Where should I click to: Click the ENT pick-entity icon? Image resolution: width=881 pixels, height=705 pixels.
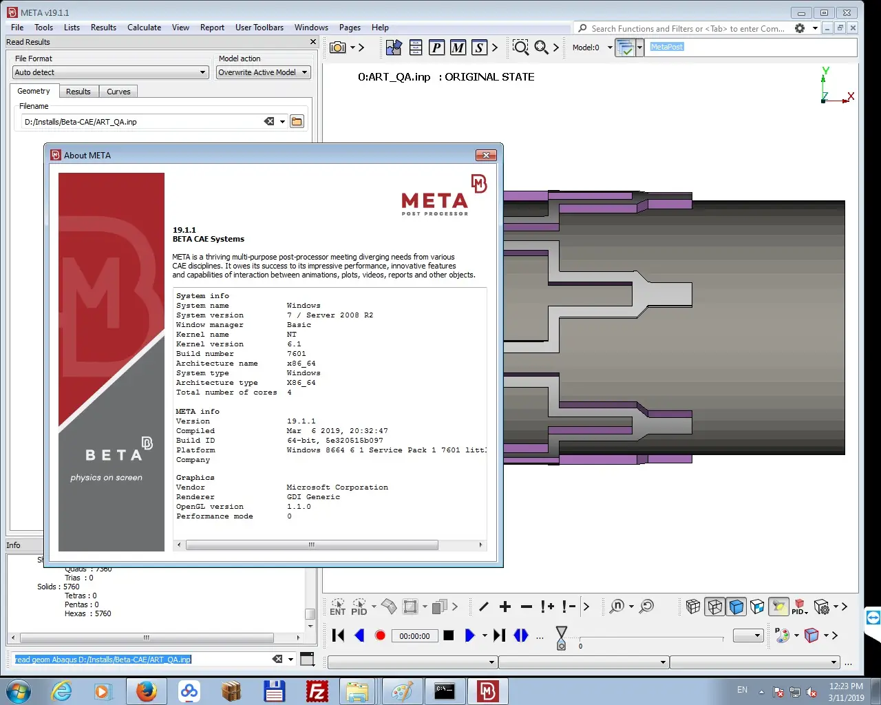click(x=338, y=607)
